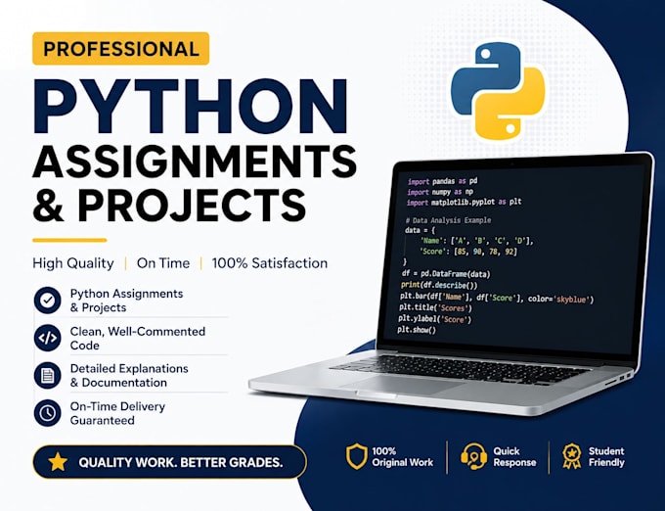Click the Quick Response label
Screen dimensions: 665x511
[514, 457]
